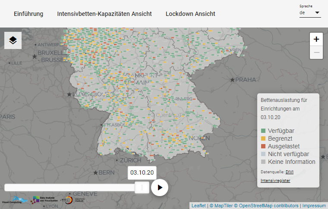This screenshot has height=209, width=328.
Task: Open the Impressum link
Action: pos(314,206)
